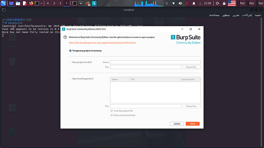Screen dimensions: 264x148
Task: Focus the terminal window taskbar button
Action: click(74, 3)
